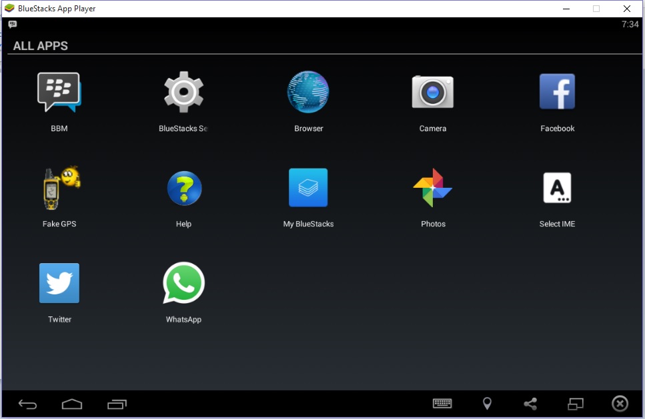Click the full screen toggle icon
Screen dimensions: 645x419
pyautogui.click(x=576, y=404)
